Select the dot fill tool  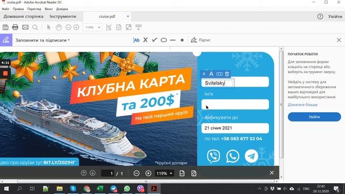coord(182,40)
